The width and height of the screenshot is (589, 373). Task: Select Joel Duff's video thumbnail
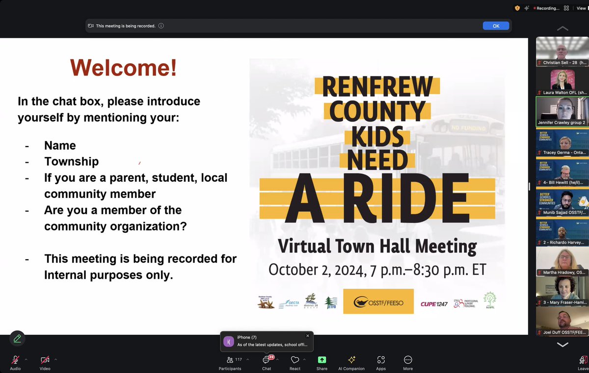coord(562,321)
